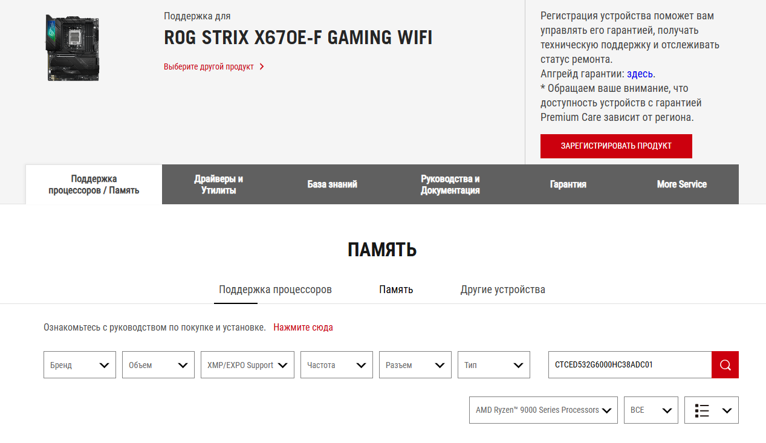Select the 'Поддержка процессоров / Память' tab
This screenshot has height=443, width=766.
click(94, 184)
